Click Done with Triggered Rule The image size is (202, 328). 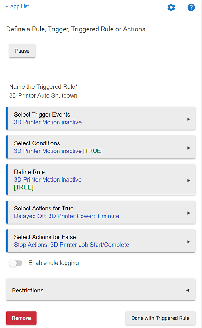point(160,318)
